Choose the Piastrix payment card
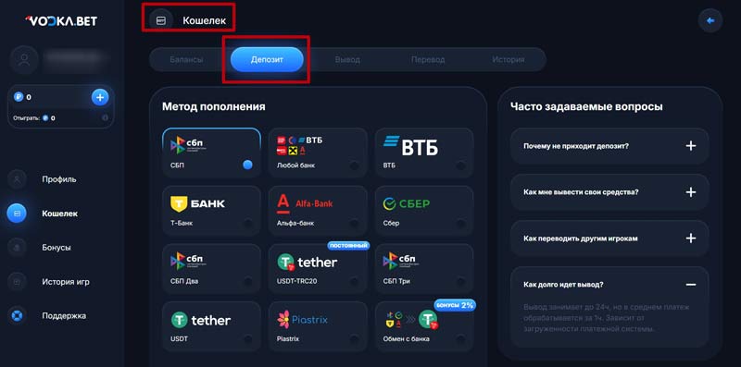Image resolution: width=741 pixels, height=367 pixels. 318,326
